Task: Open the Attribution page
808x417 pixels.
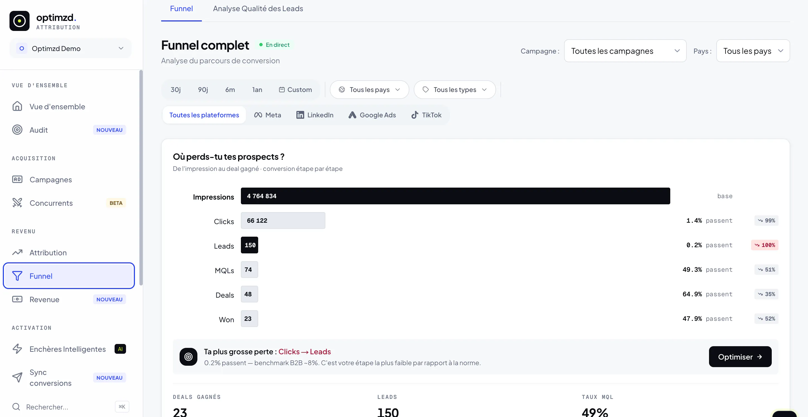Action: point(69,252)
